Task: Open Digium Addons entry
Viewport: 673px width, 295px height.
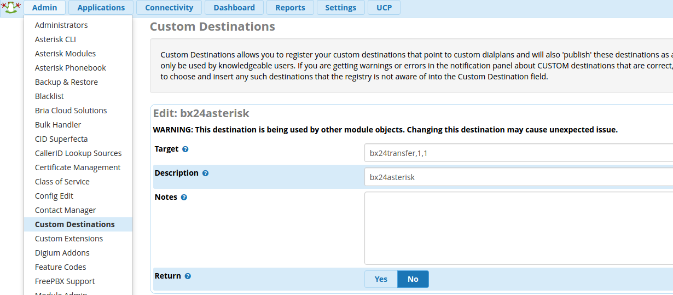Action: point(78,253)
